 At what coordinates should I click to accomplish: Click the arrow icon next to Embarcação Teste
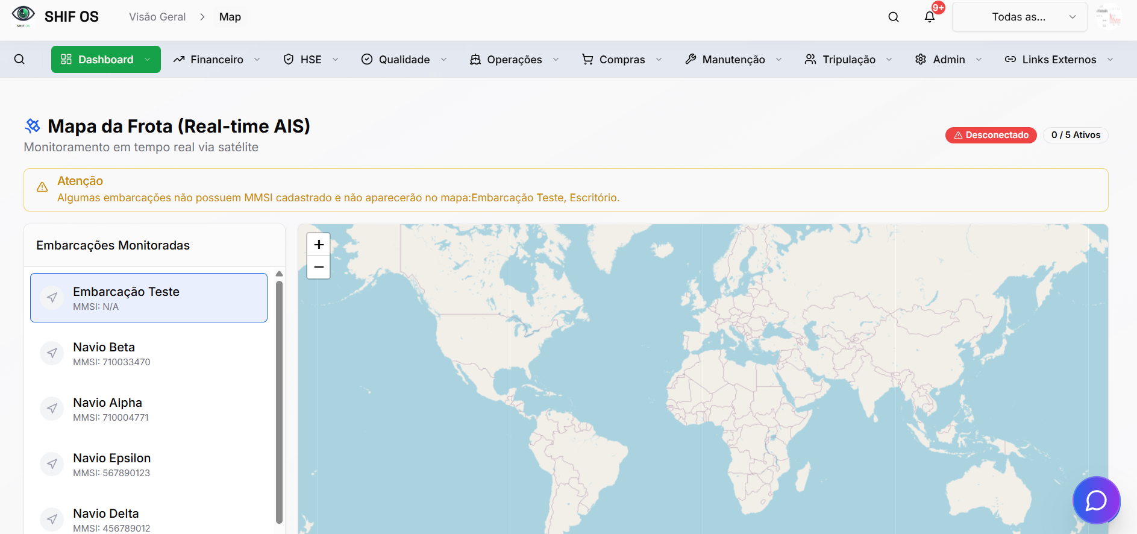[x=52, y=298]
